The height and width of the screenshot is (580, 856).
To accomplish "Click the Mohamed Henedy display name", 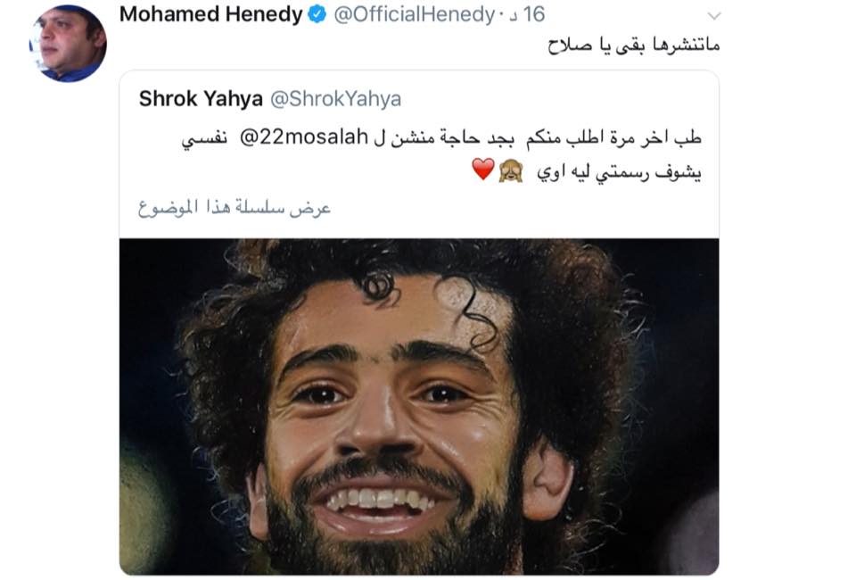I will tap(210, 15).
